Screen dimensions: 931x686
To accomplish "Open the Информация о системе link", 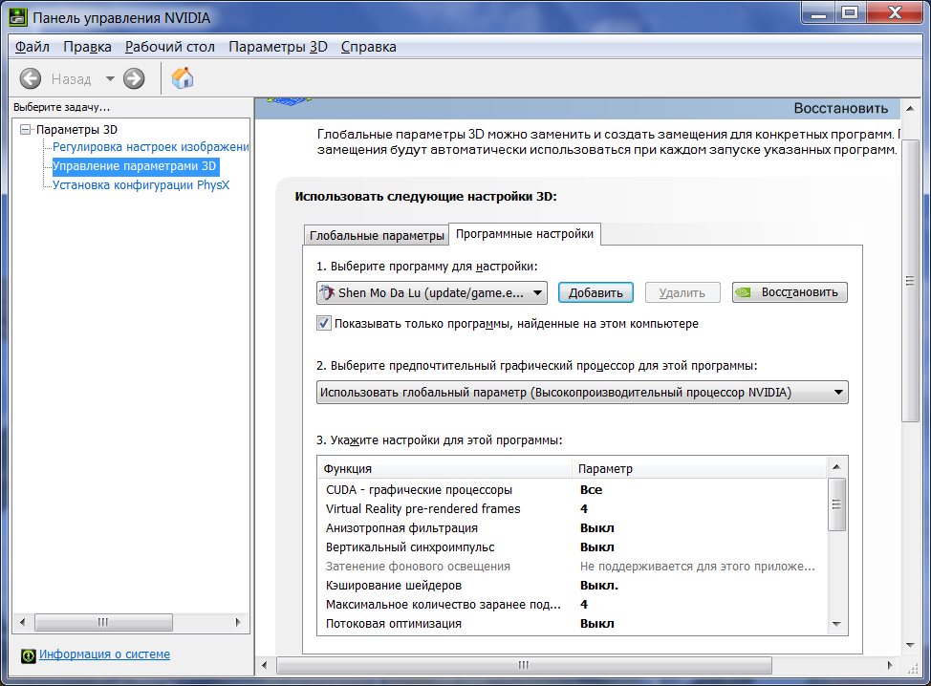I will [104, 654].
